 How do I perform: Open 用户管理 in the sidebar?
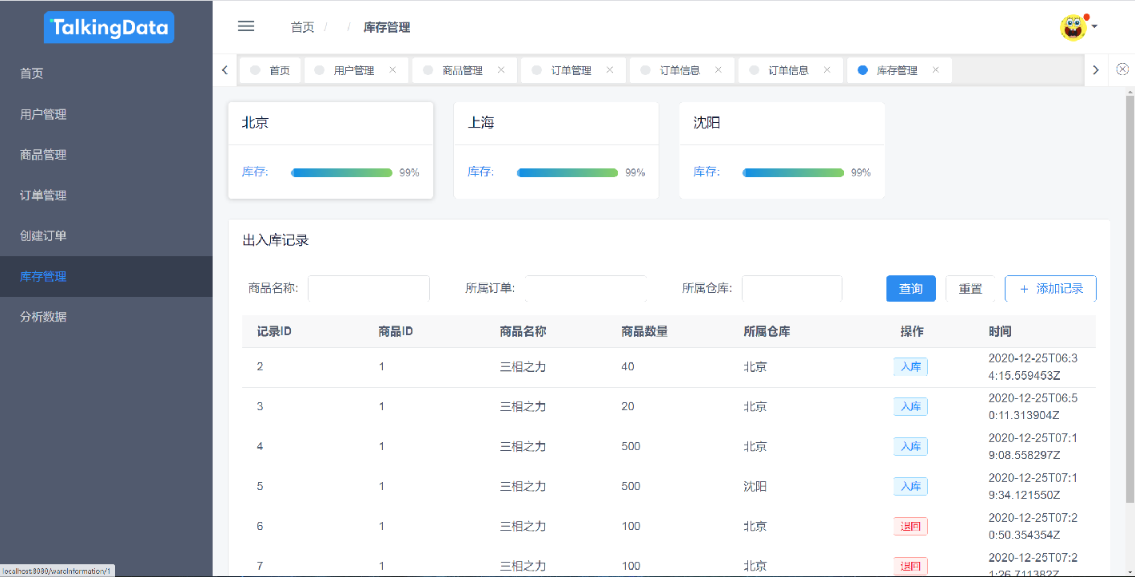point(106,114)
